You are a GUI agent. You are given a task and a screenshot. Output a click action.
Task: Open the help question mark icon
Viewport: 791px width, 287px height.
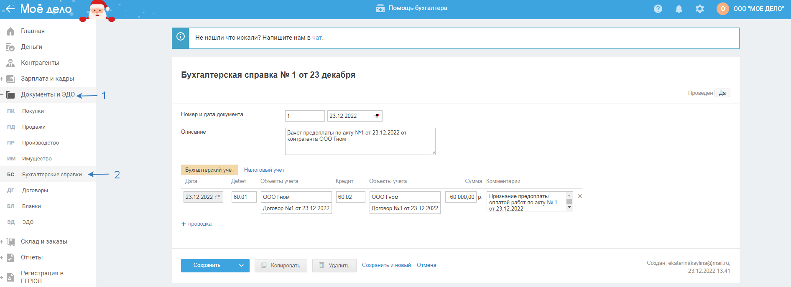point(658,9)
